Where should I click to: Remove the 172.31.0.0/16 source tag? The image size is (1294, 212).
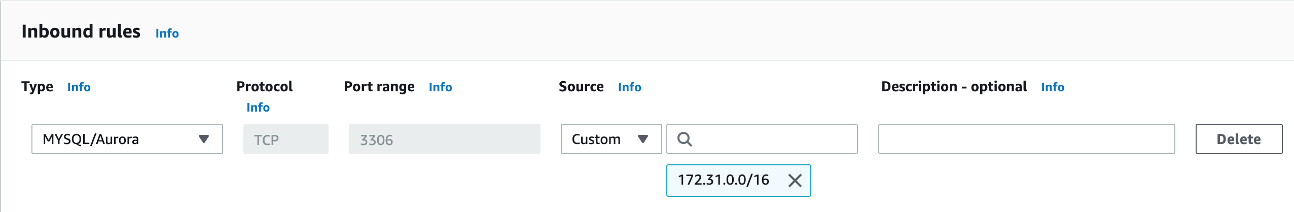pyautogui.click(x=795, y=181)
